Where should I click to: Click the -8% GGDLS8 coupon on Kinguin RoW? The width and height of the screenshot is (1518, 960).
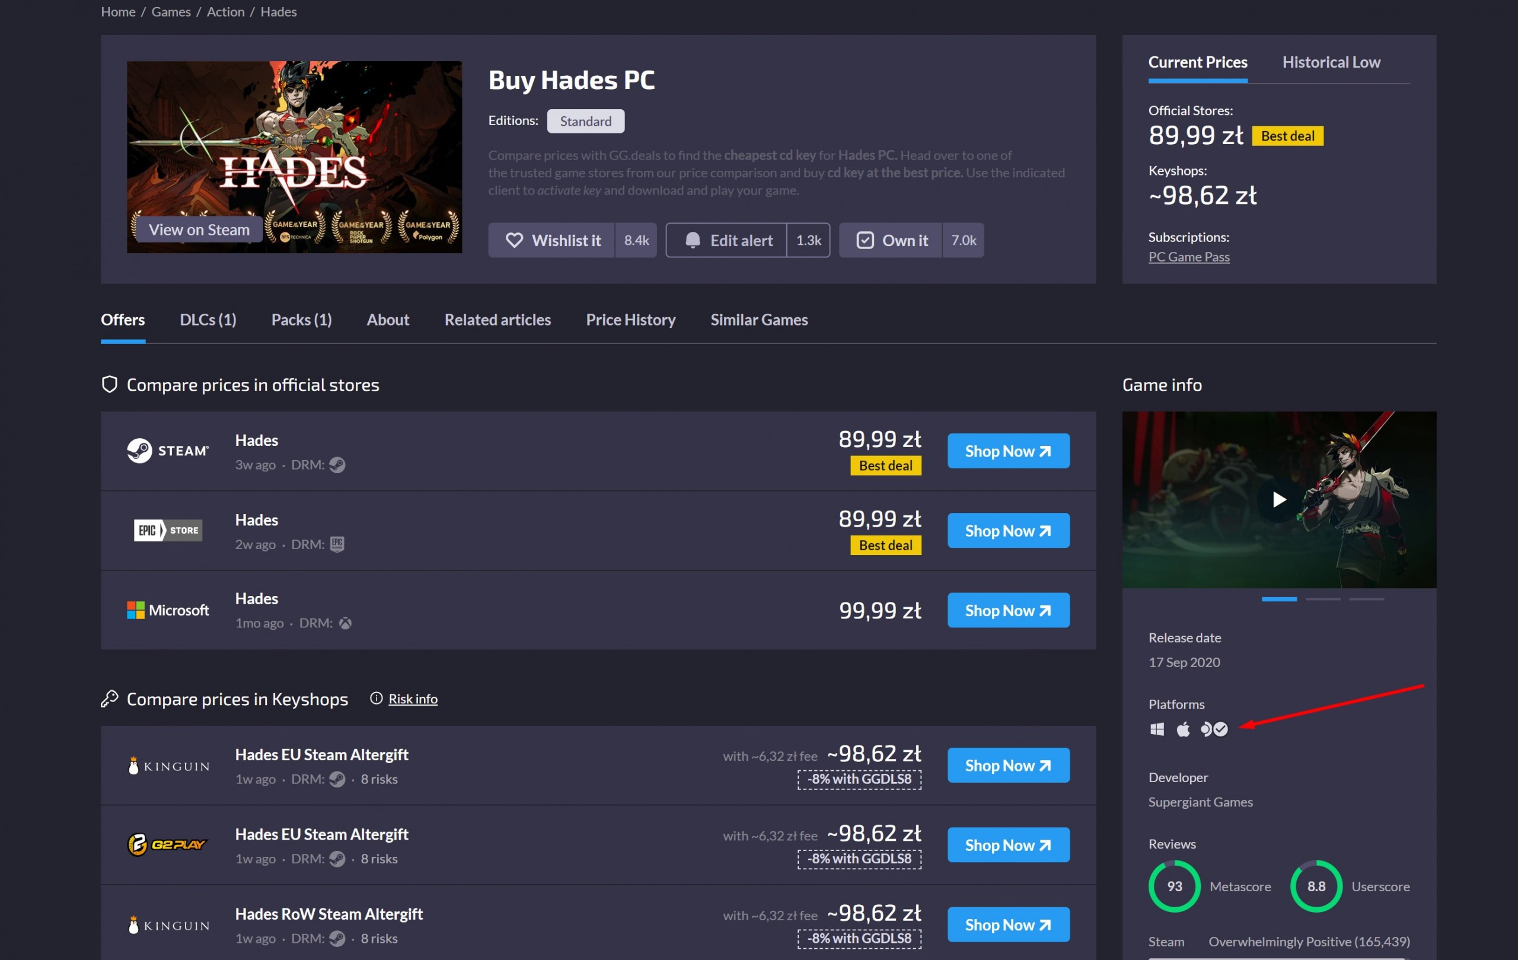859,938
